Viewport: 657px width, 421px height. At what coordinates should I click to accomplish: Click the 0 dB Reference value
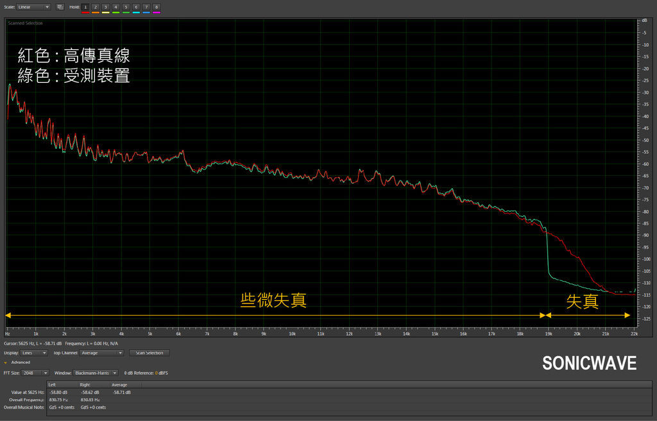[156, 373]
